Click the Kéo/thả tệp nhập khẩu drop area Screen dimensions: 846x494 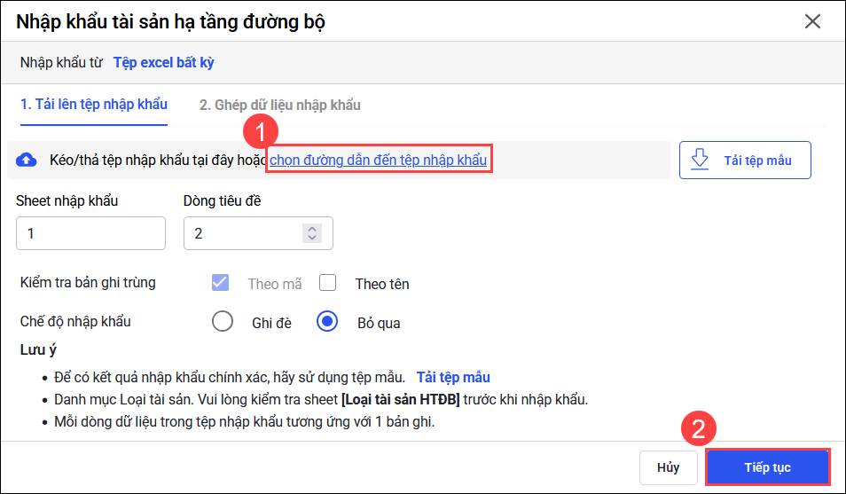click(142, 160)
